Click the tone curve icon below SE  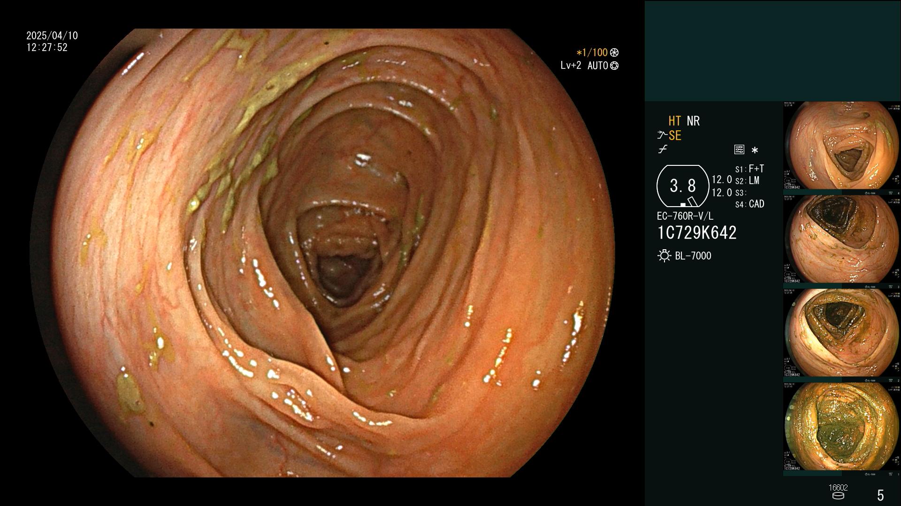663,149
